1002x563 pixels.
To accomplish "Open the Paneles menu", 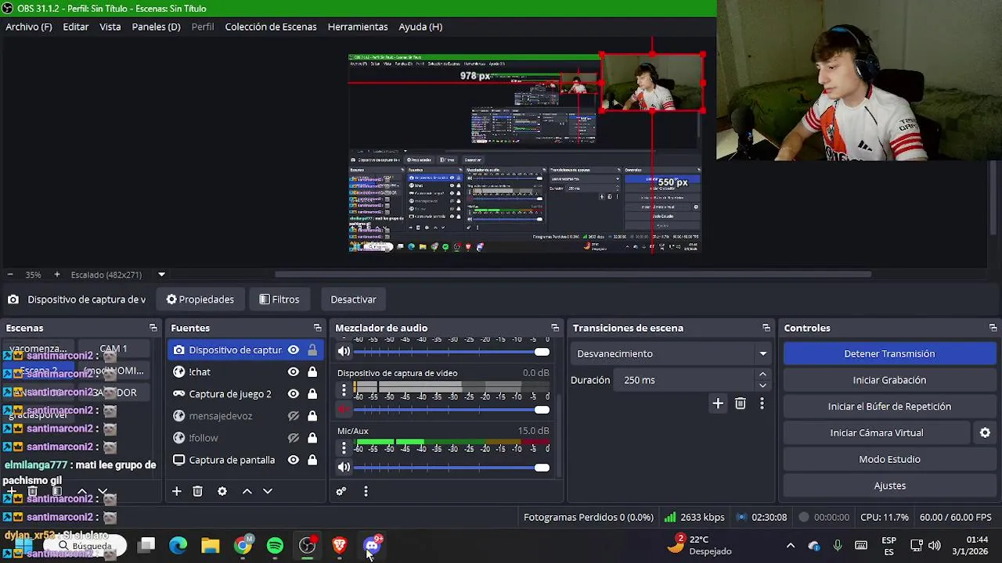I will 156,27.
